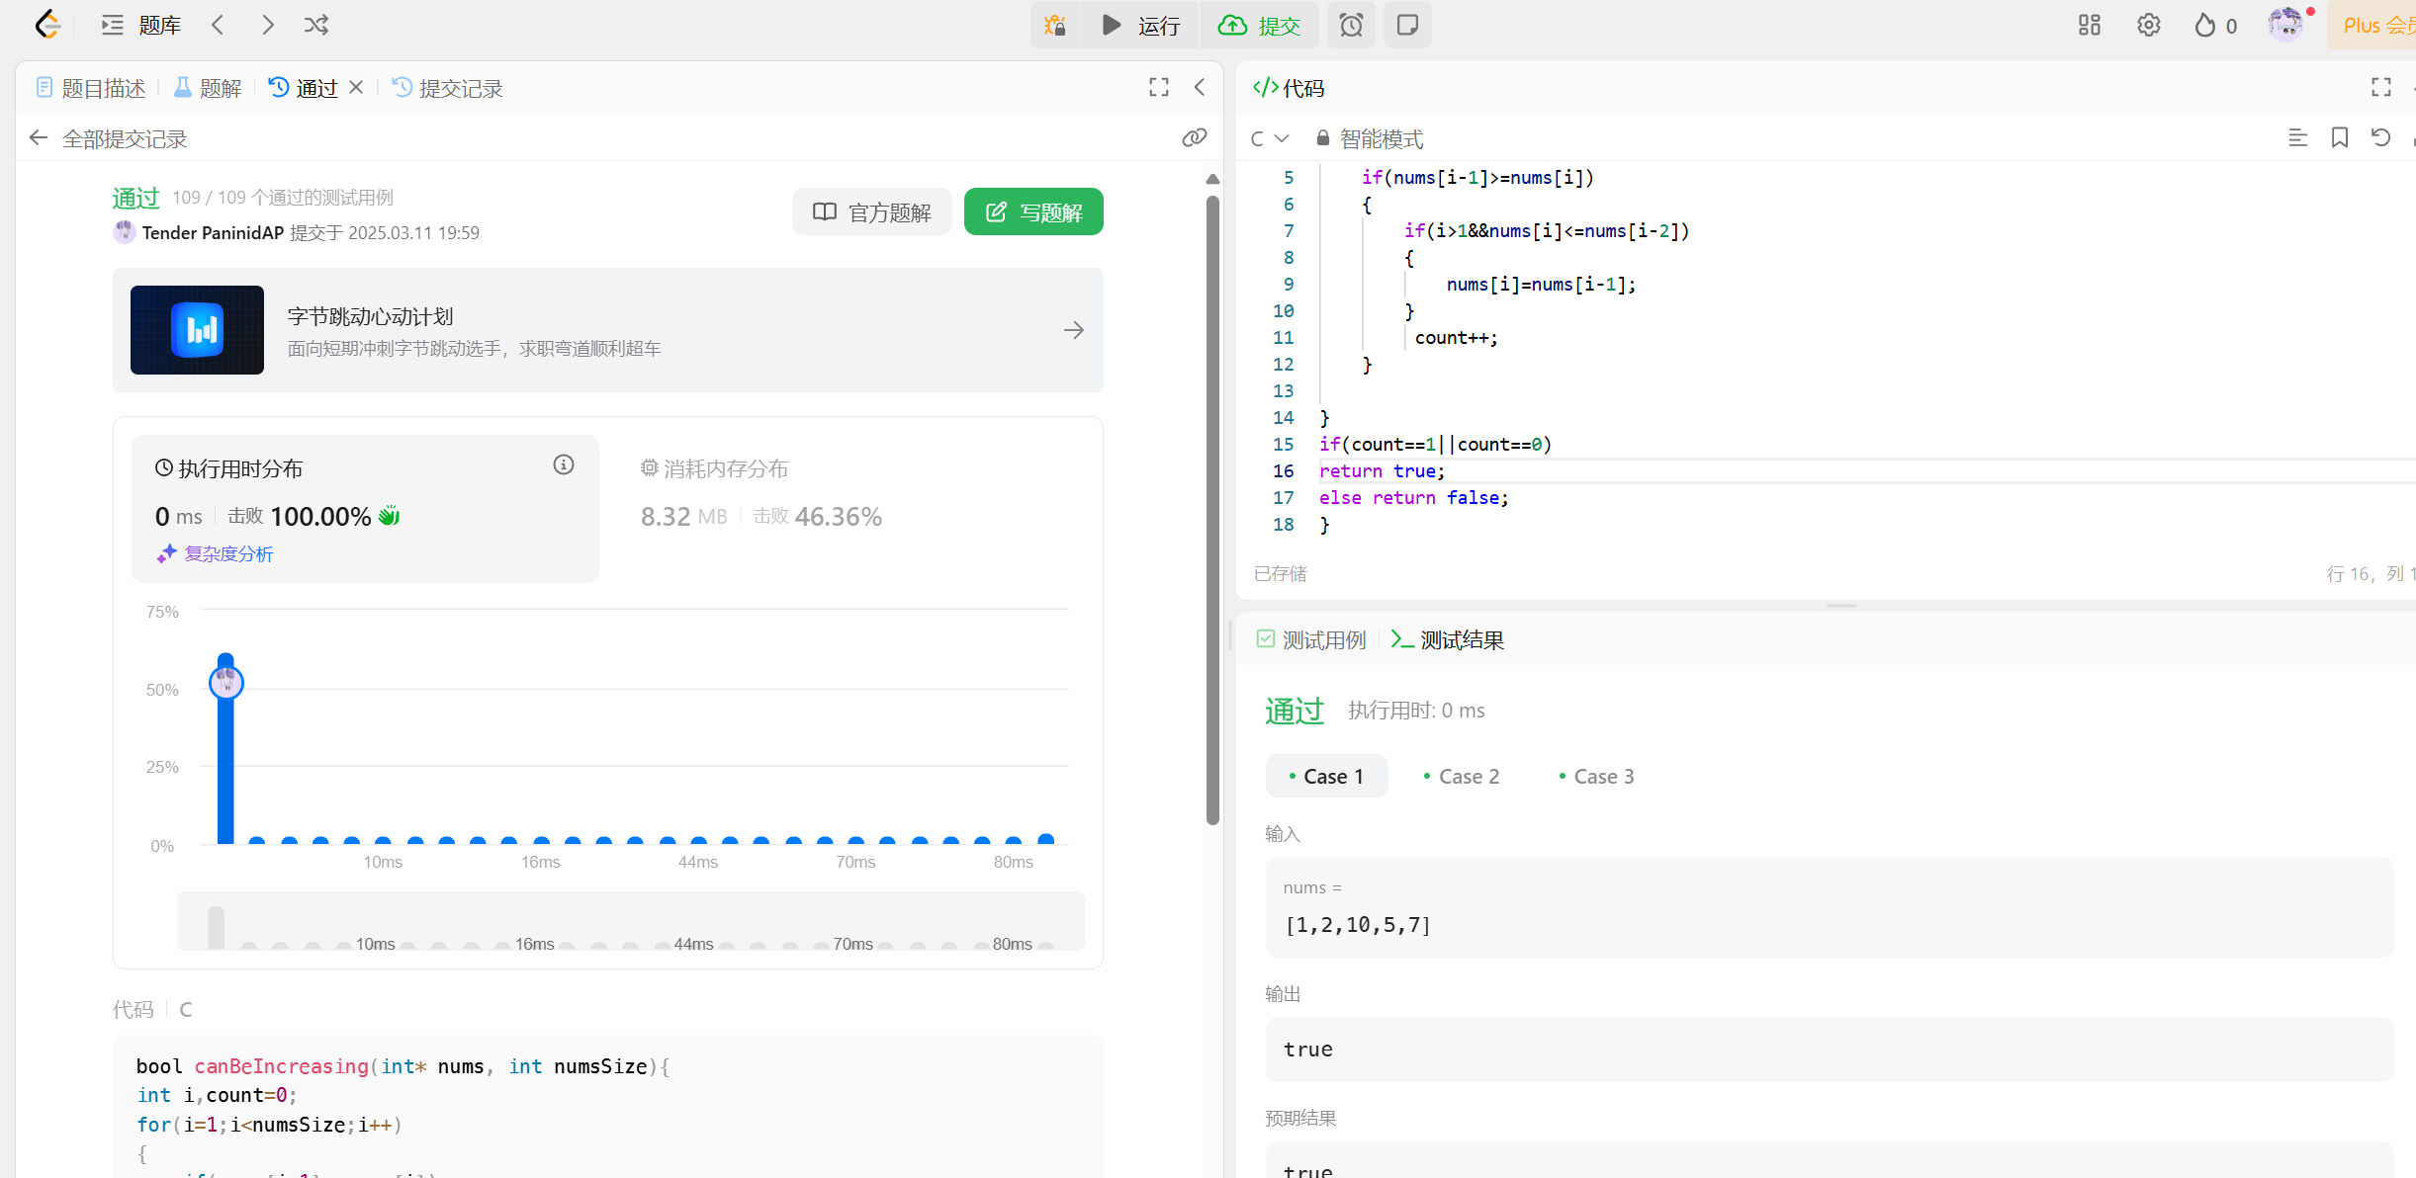This screenshot has width=2416, height=1178.
Task: Click the runtime chart range slider handle
Action: click(217, 927)
